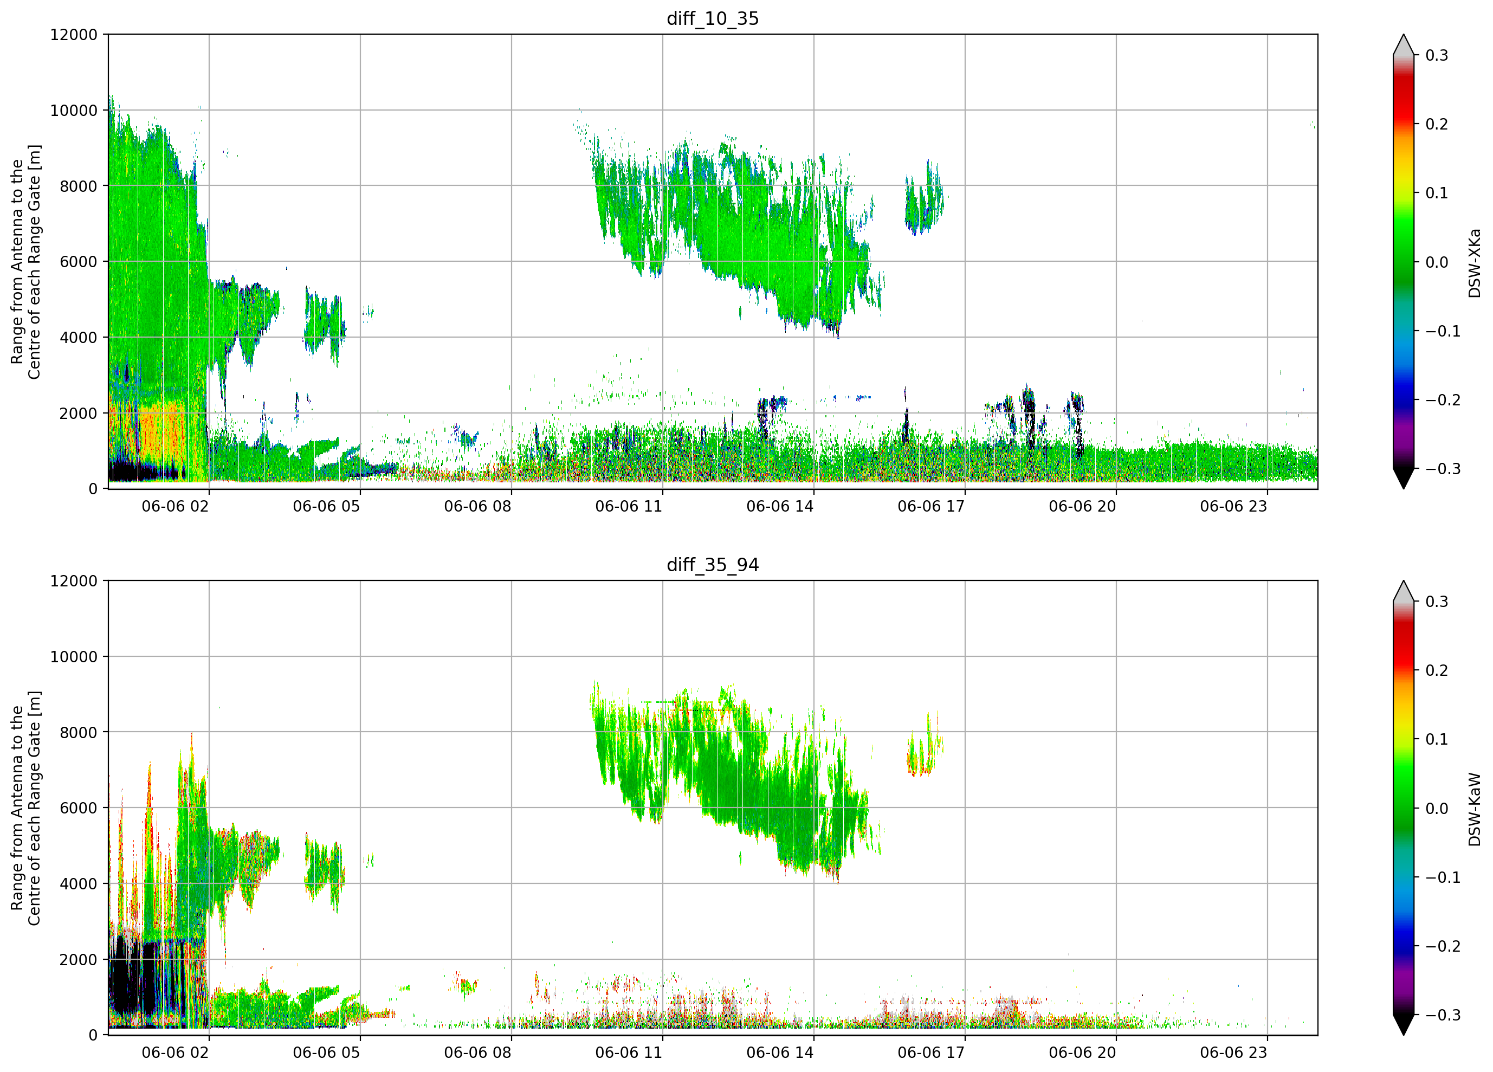Screen dimensions: 1493x1072
Task: Click the 0.2 tick on DSW-KaW colorbar
Action: [1437, 671]
